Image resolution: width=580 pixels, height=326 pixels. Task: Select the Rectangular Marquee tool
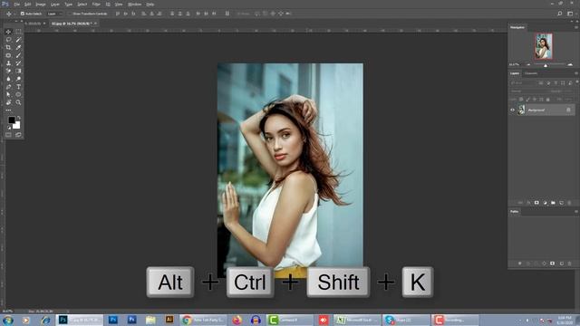click(18, 32)
